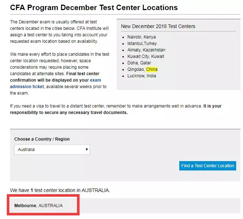Open the exam admission ticket link

pyautogui.click(x=27, y=87)
